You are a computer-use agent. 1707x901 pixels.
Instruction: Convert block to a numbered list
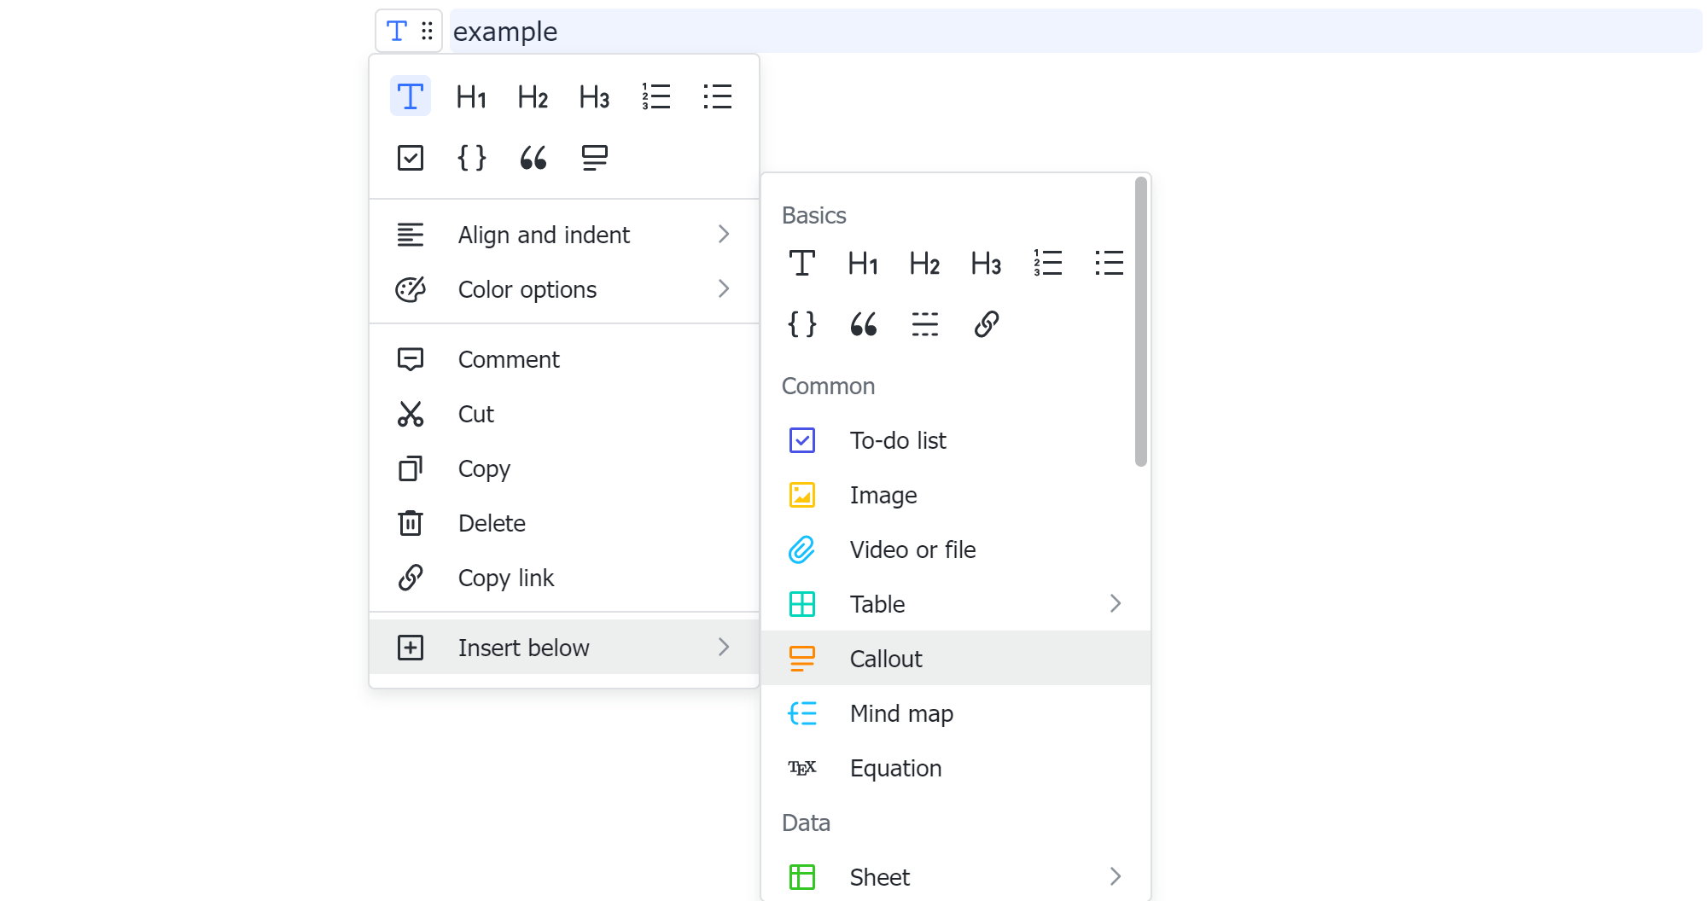point(655,96)
